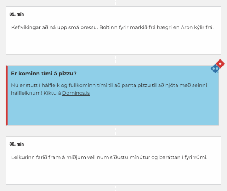Click the 30th minute commentary card

(x=113, y=160)
